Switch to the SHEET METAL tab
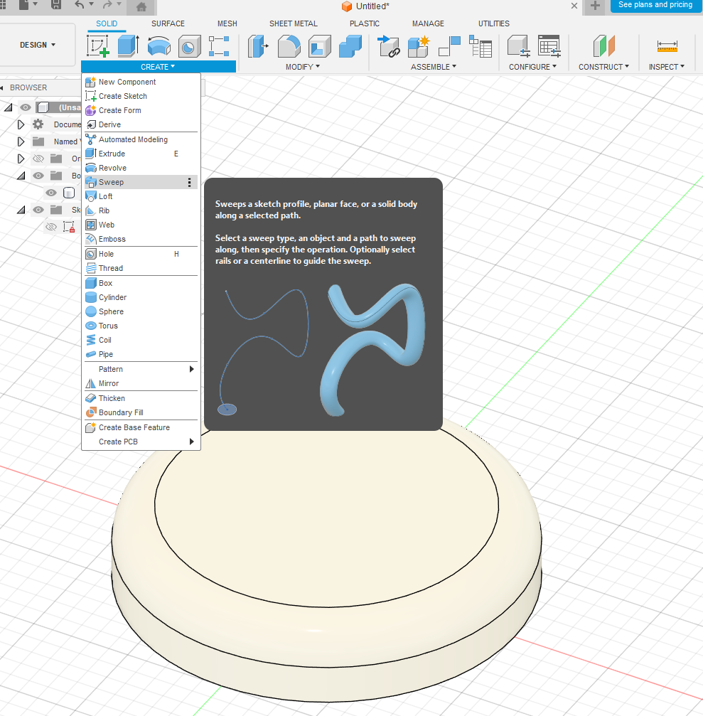The height and width of the screenshot is (716, 703). pyautogui.click(x=293, y=23)
